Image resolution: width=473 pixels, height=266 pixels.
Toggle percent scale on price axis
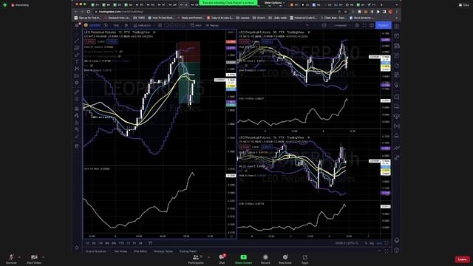(x=366, y=243)
